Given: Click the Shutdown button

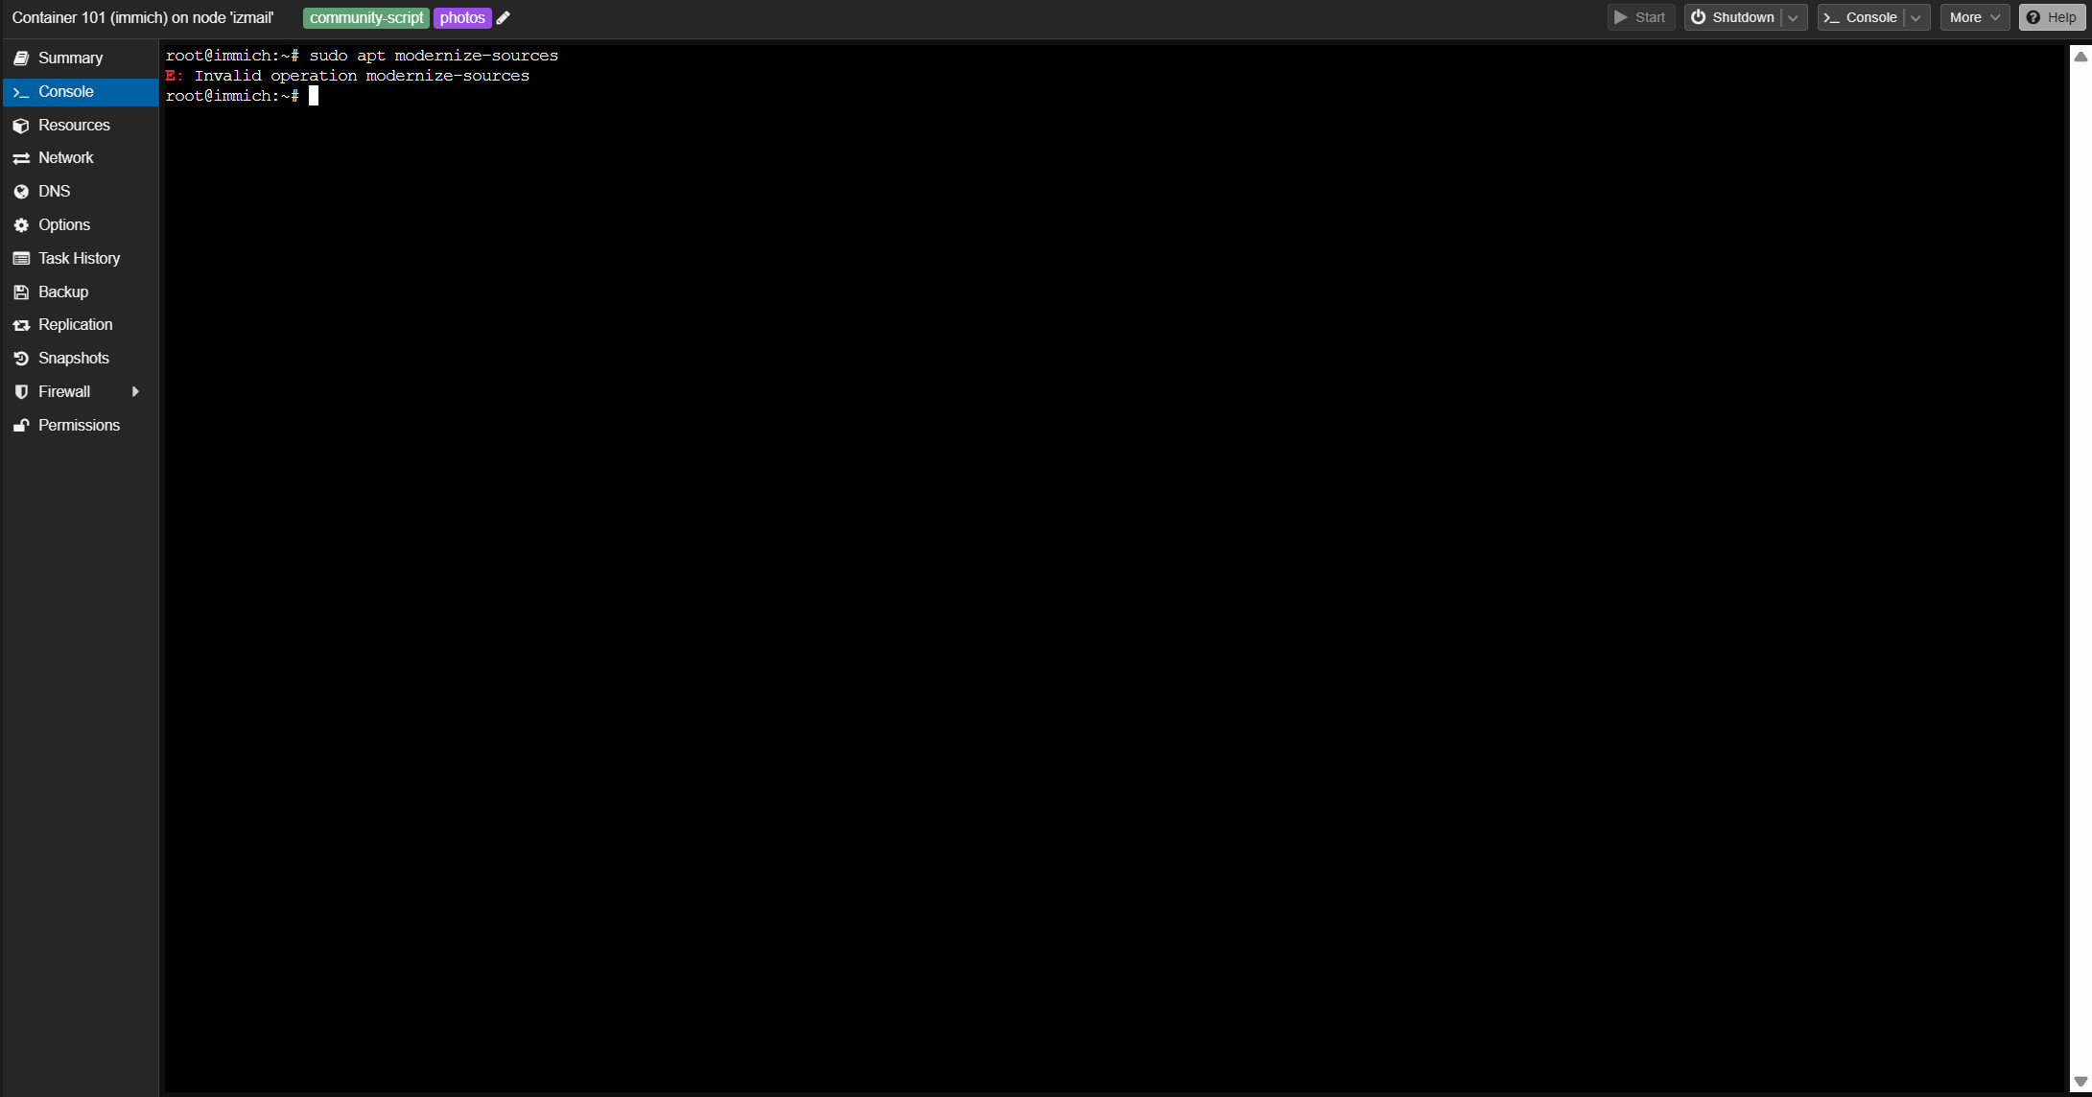Looking at the screenshot, I should [1732, 18].
